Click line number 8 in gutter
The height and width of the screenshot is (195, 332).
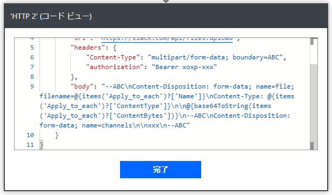click(32, 77)
